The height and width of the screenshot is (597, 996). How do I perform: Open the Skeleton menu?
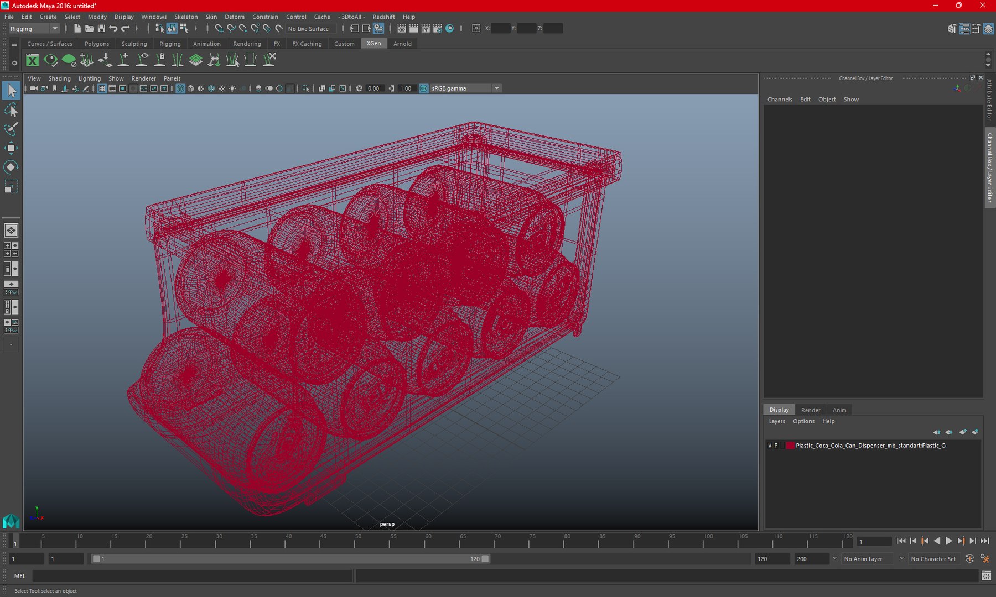click(x=186, y=17)
